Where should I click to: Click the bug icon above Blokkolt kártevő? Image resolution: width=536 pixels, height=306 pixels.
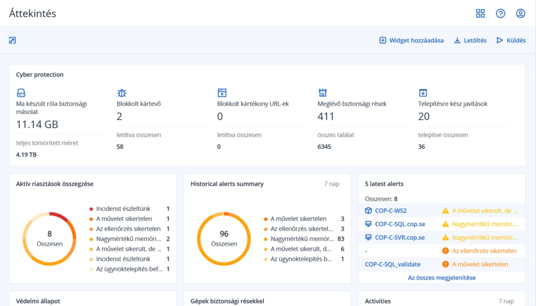(121, 93)
